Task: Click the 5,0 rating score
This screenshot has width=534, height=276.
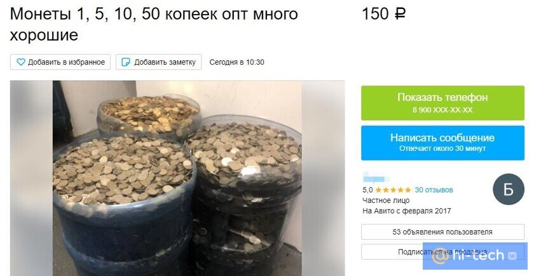Action: coord(367,190)
